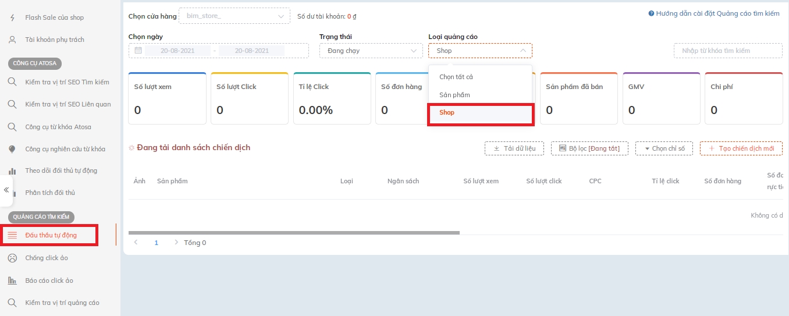Click the Tải dữ liệu download button
The width and height of the screenshot is (789, 316).
pyautogui.click(x=514, y=148)
